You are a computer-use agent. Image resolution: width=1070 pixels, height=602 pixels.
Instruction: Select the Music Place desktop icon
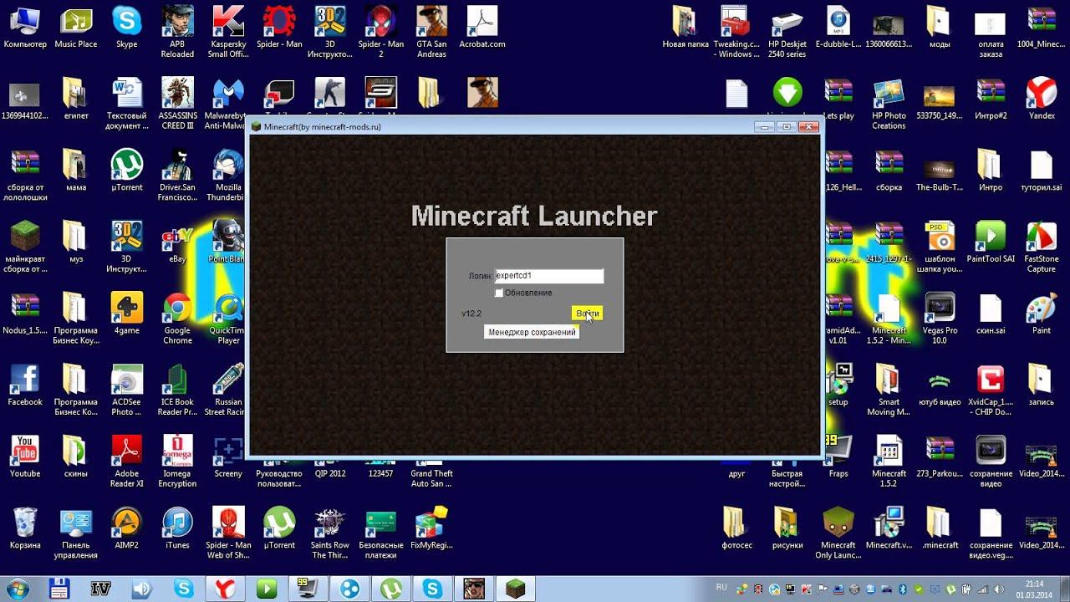coord(76,28)
